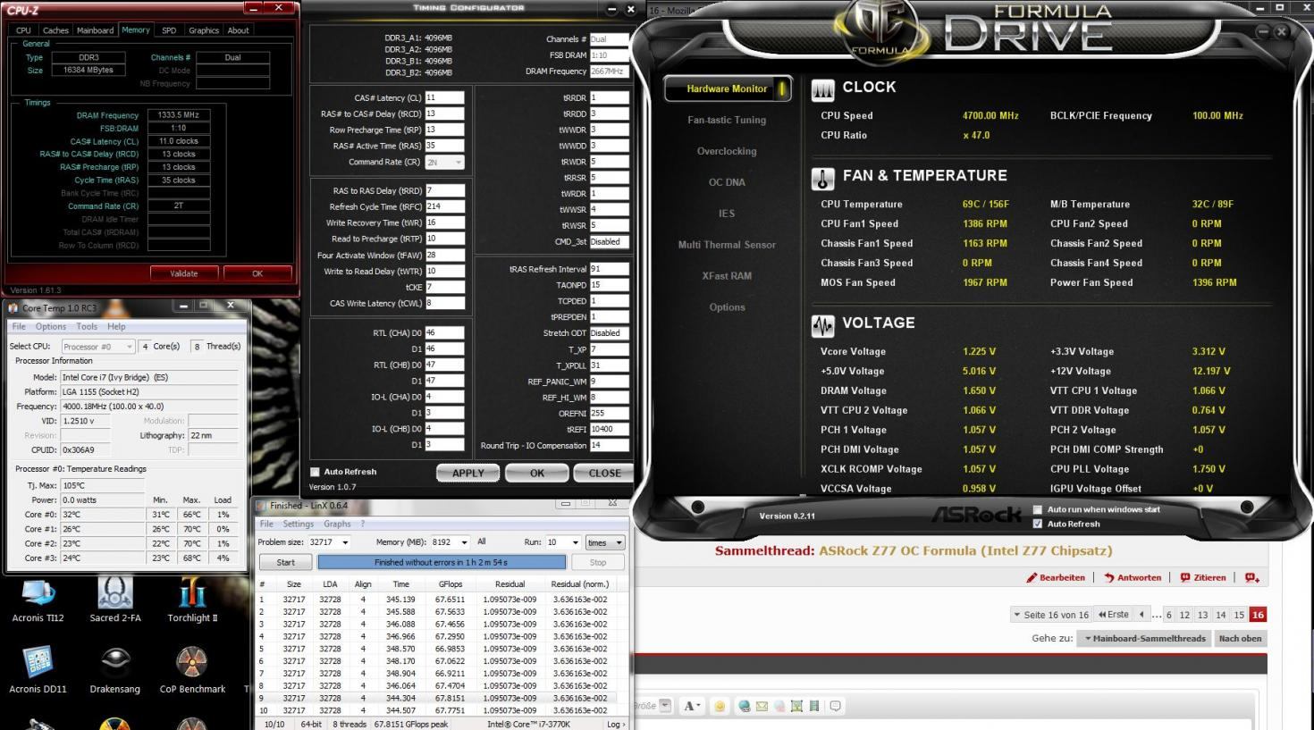Screen dimensions: 1314x730
Task: Click the Fan & Temperature thermometer icon
Action: (822, 178)
